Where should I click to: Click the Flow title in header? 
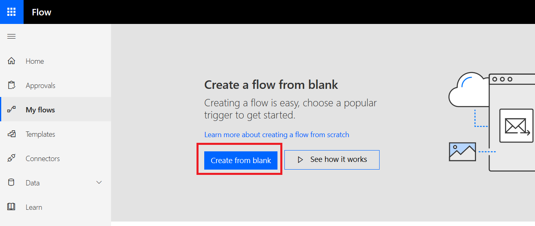click(x=41, y=12)
